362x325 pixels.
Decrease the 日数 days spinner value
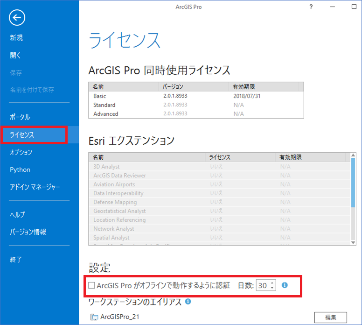click(272, 288)
